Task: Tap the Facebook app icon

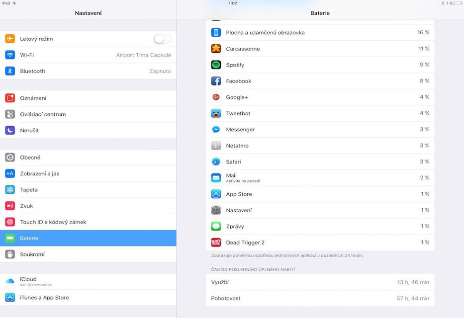Action: click(x=215, y=80)
